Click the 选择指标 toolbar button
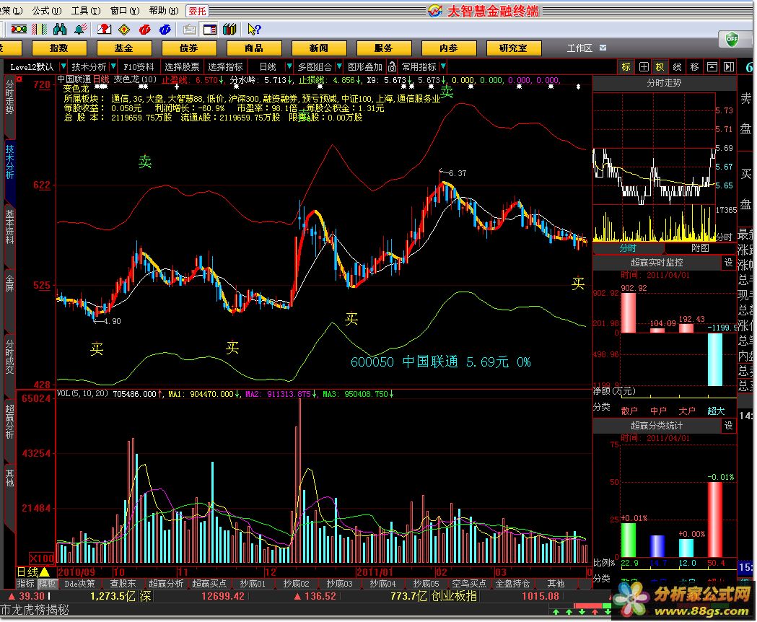 click(x=225, y=66)
